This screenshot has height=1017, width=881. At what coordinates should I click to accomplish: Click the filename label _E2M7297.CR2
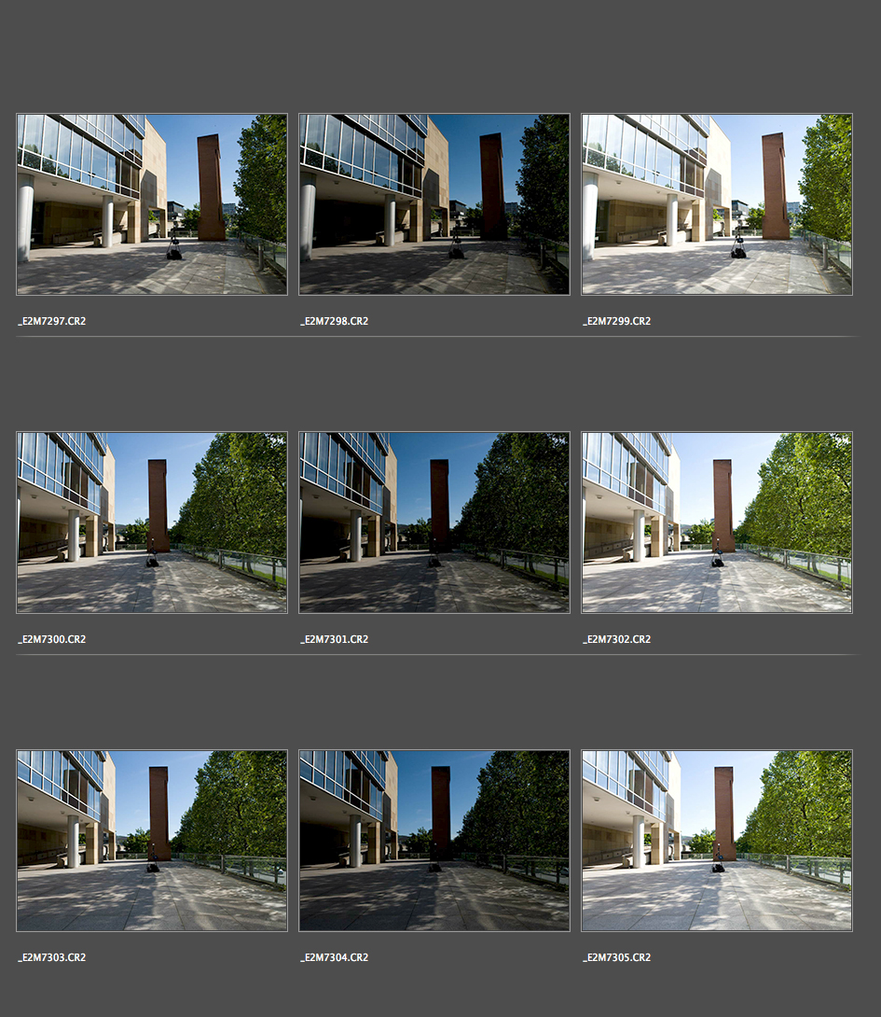click(52, 321)
